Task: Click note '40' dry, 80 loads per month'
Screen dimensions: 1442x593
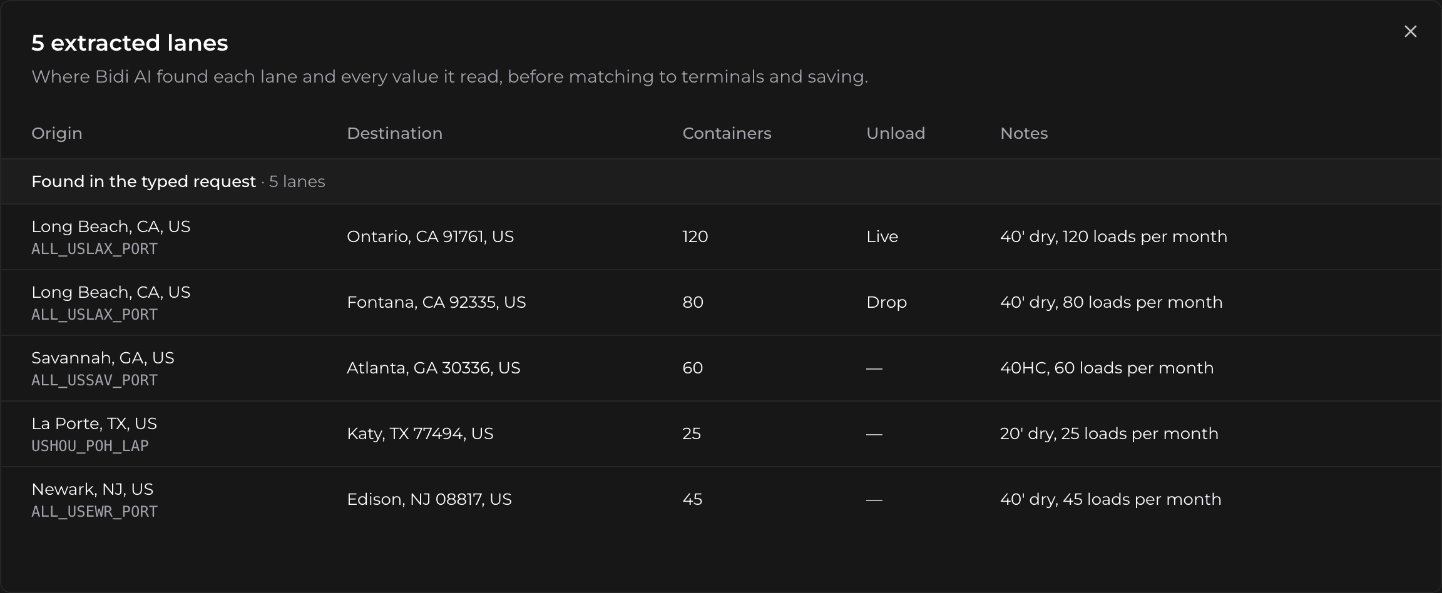Action: pyautogui.click(x=1111, y=302)
